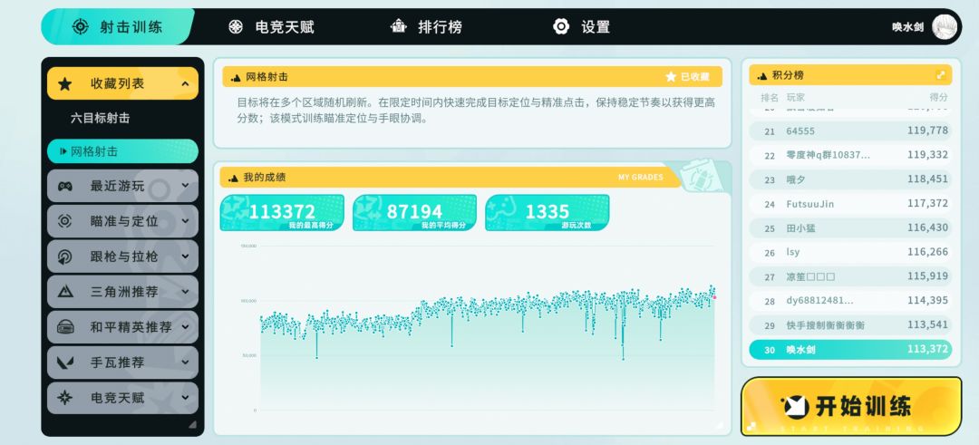
Task: Click leaderboard row 25 田小猛
Action: click(850, 228)
